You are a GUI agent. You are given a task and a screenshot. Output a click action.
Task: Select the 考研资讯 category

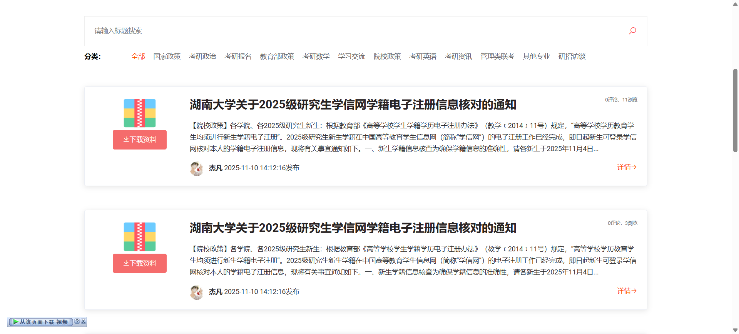(x=458, y=56)
